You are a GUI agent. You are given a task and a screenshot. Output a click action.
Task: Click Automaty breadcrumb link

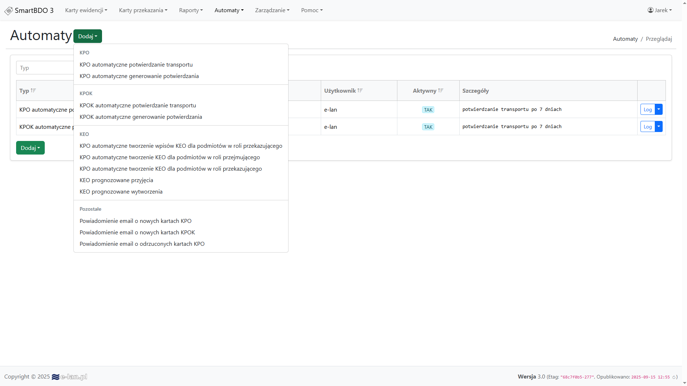pyautogui.click(x=625, y=39)
